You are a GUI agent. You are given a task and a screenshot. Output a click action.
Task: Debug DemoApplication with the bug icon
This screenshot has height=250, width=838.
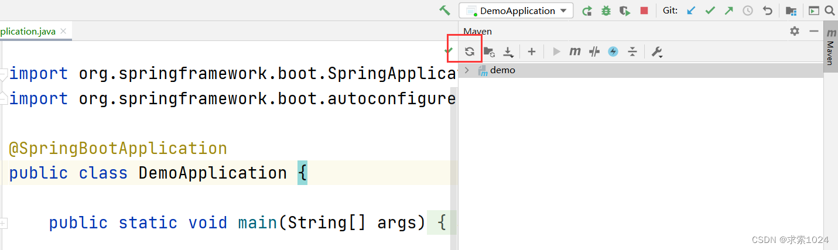[606, 11]
